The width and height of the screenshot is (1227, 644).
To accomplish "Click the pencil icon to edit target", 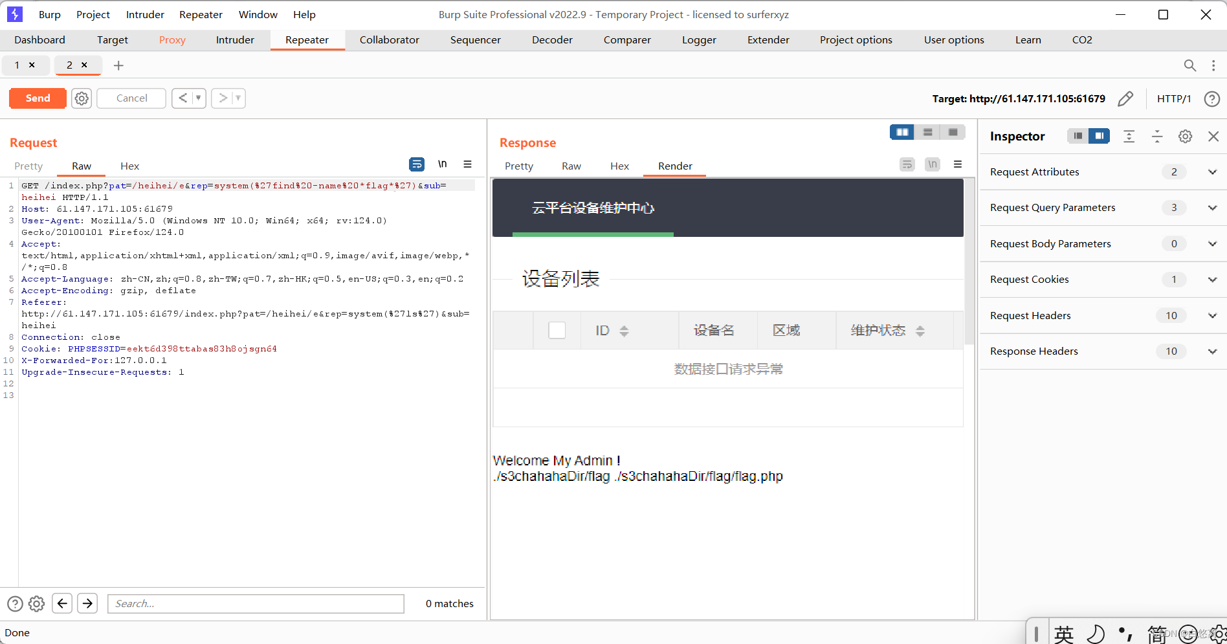I will tap(1125, 98).
